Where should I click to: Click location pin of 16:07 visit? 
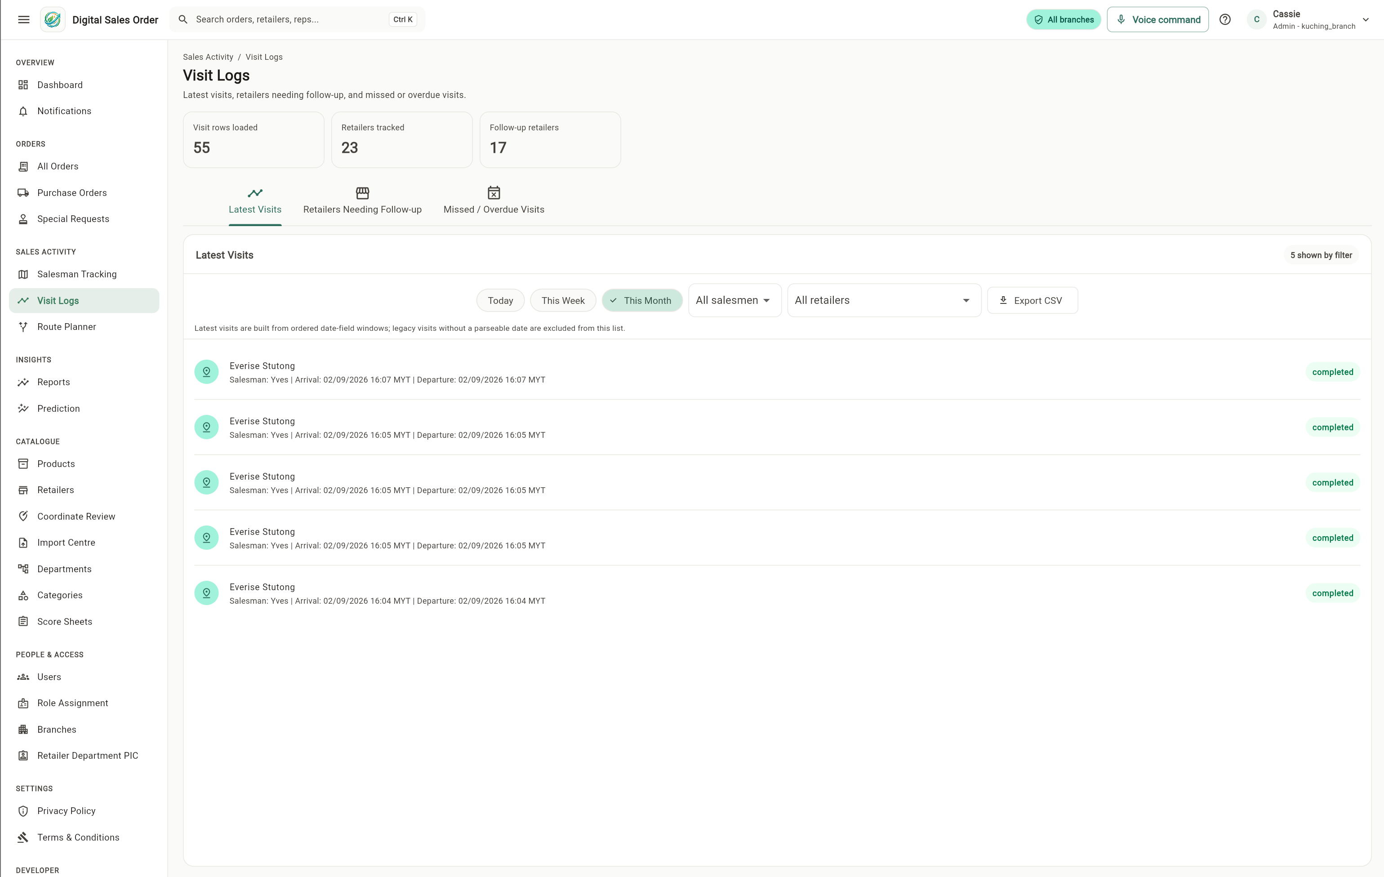click(206, 372)
